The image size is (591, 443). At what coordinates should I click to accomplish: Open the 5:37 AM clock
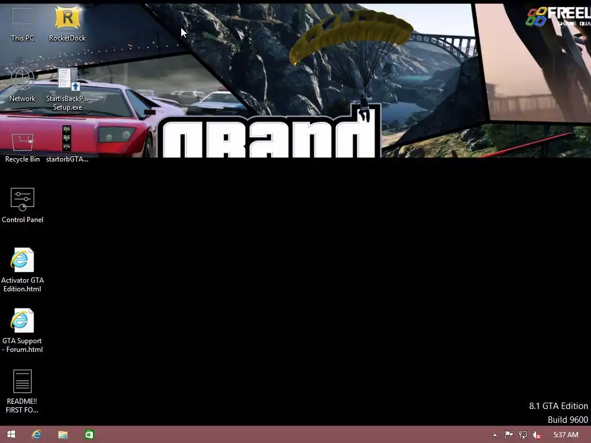(566, 435)
